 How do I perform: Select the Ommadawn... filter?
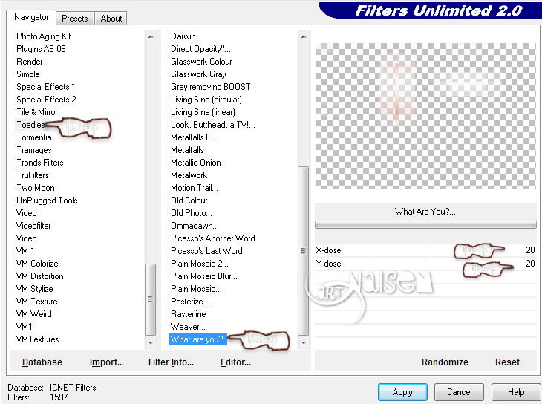point(195,226)
